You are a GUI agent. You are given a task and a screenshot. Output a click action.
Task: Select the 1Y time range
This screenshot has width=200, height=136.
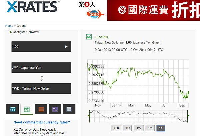pyautogui.click(x=161, y=128)
